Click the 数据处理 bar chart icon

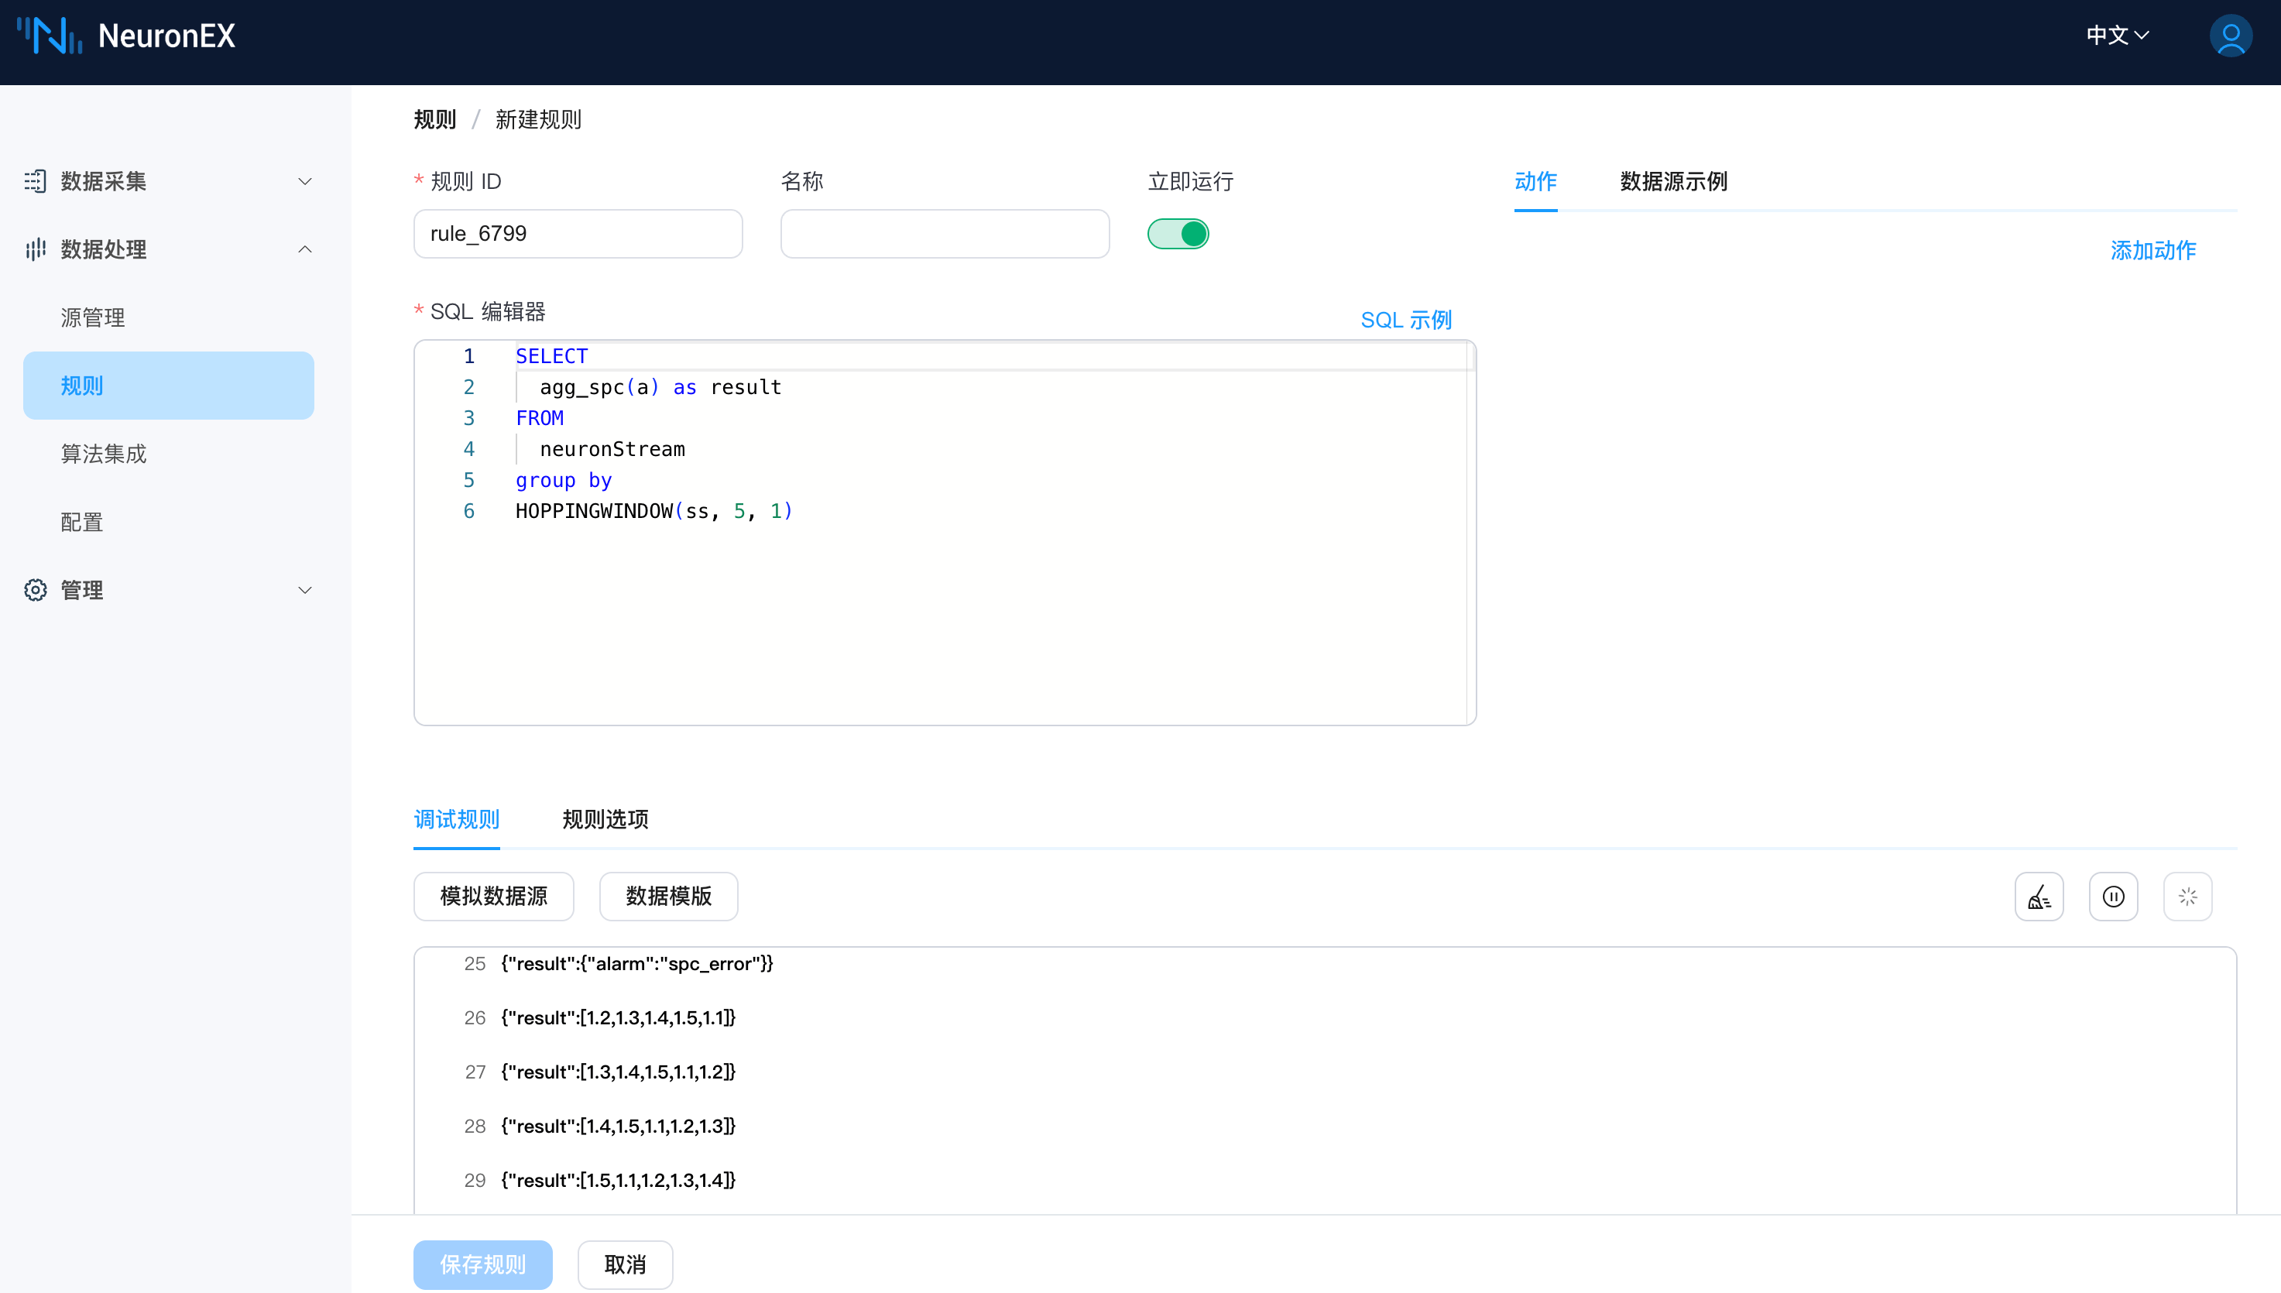(36, 249)
